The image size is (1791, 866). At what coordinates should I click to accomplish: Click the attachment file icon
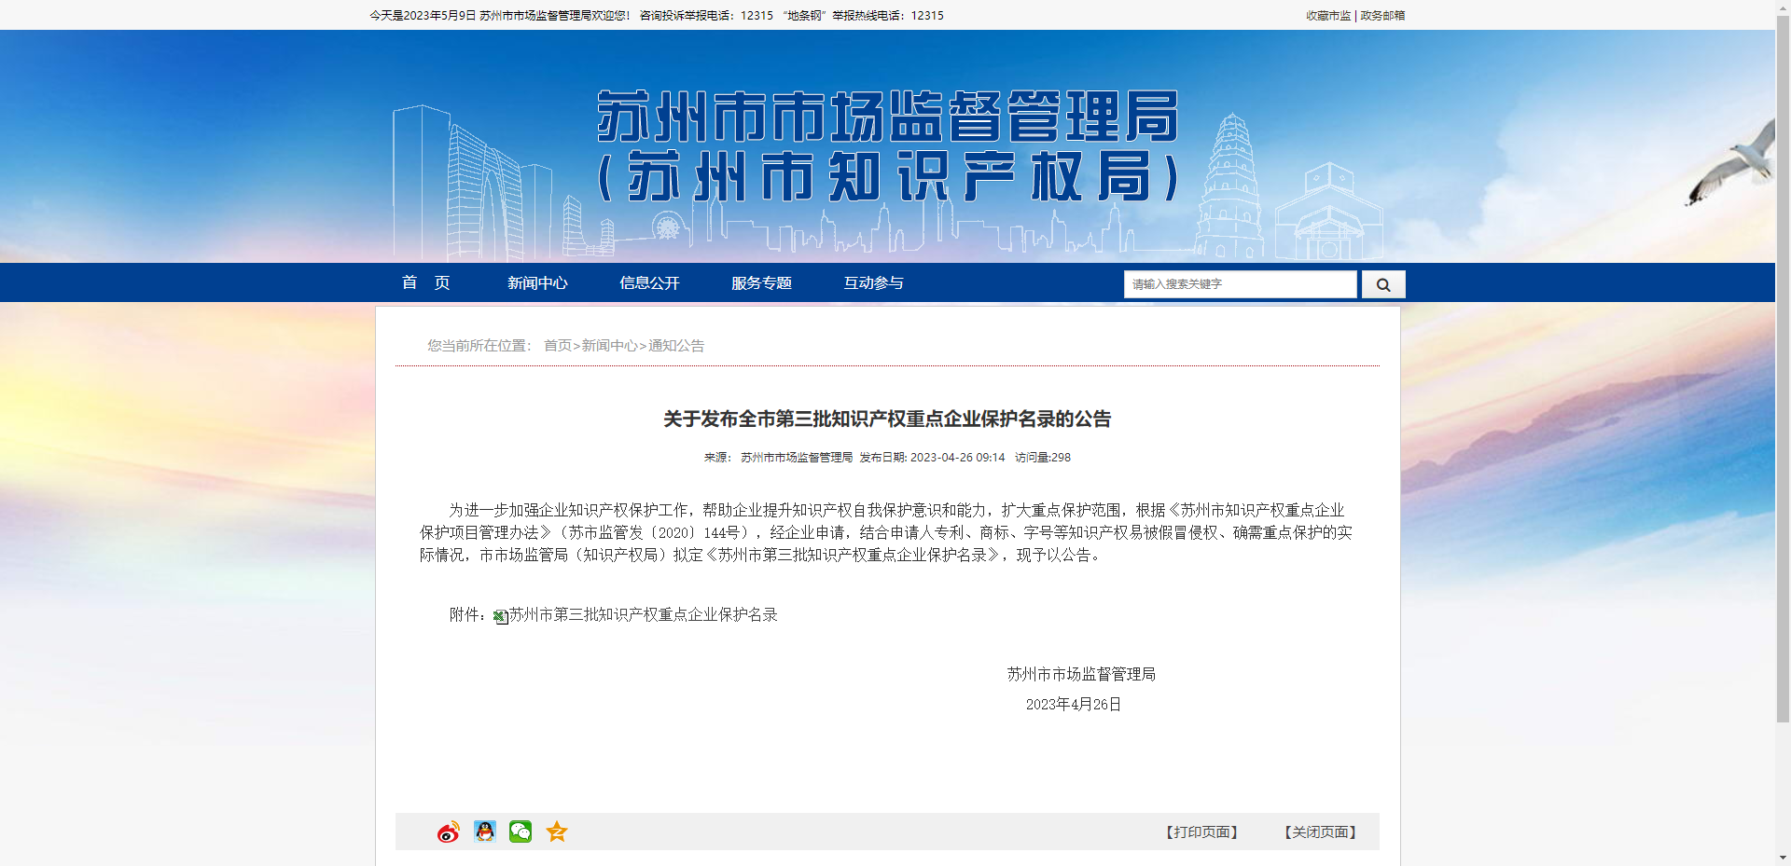[501, 616]
